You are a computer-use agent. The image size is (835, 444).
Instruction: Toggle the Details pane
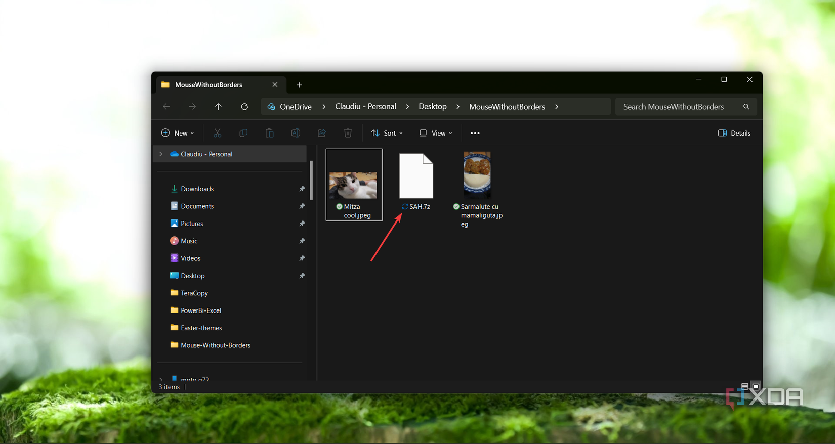click(x=734, y=133)
